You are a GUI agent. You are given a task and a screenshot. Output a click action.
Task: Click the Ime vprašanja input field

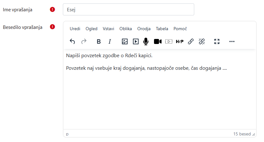point(128,9)
